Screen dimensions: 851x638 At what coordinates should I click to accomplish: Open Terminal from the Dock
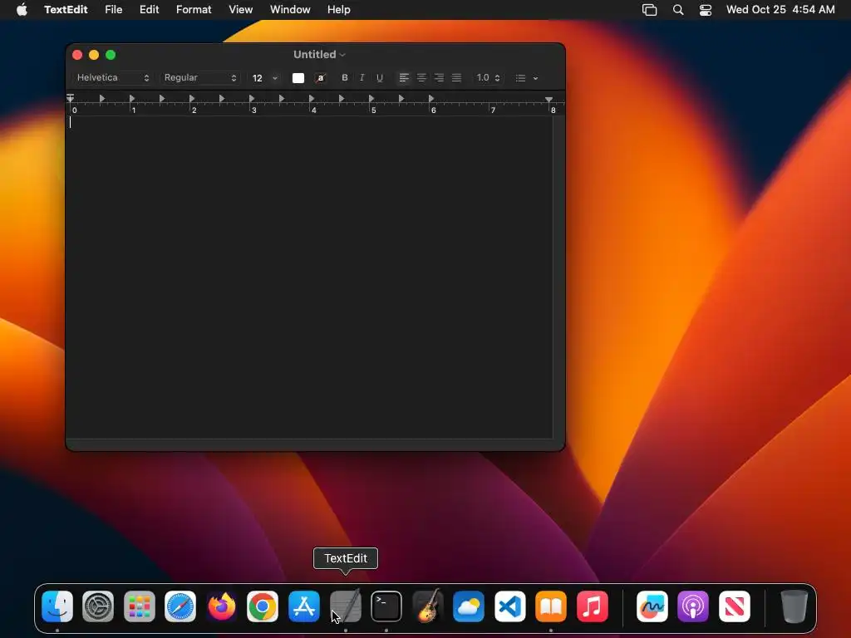[386, 606]
